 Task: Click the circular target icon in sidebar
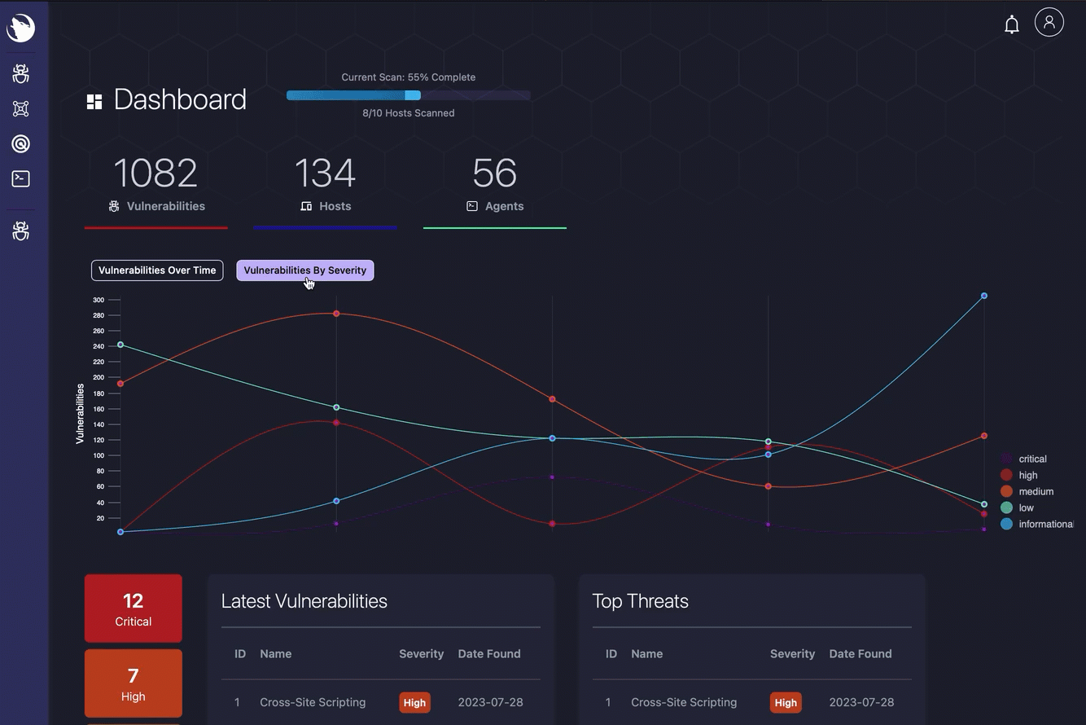pyautogui.click(x=21, y=144)
